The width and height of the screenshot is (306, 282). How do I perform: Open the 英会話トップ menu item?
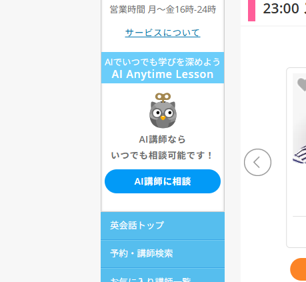point(163,225)
